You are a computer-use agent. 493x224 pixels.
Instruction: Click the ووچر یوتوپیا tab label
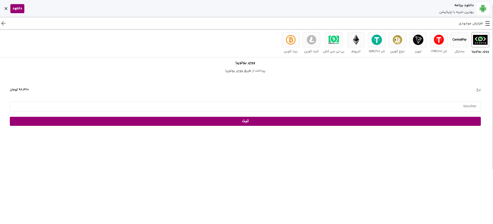point(480,51)
